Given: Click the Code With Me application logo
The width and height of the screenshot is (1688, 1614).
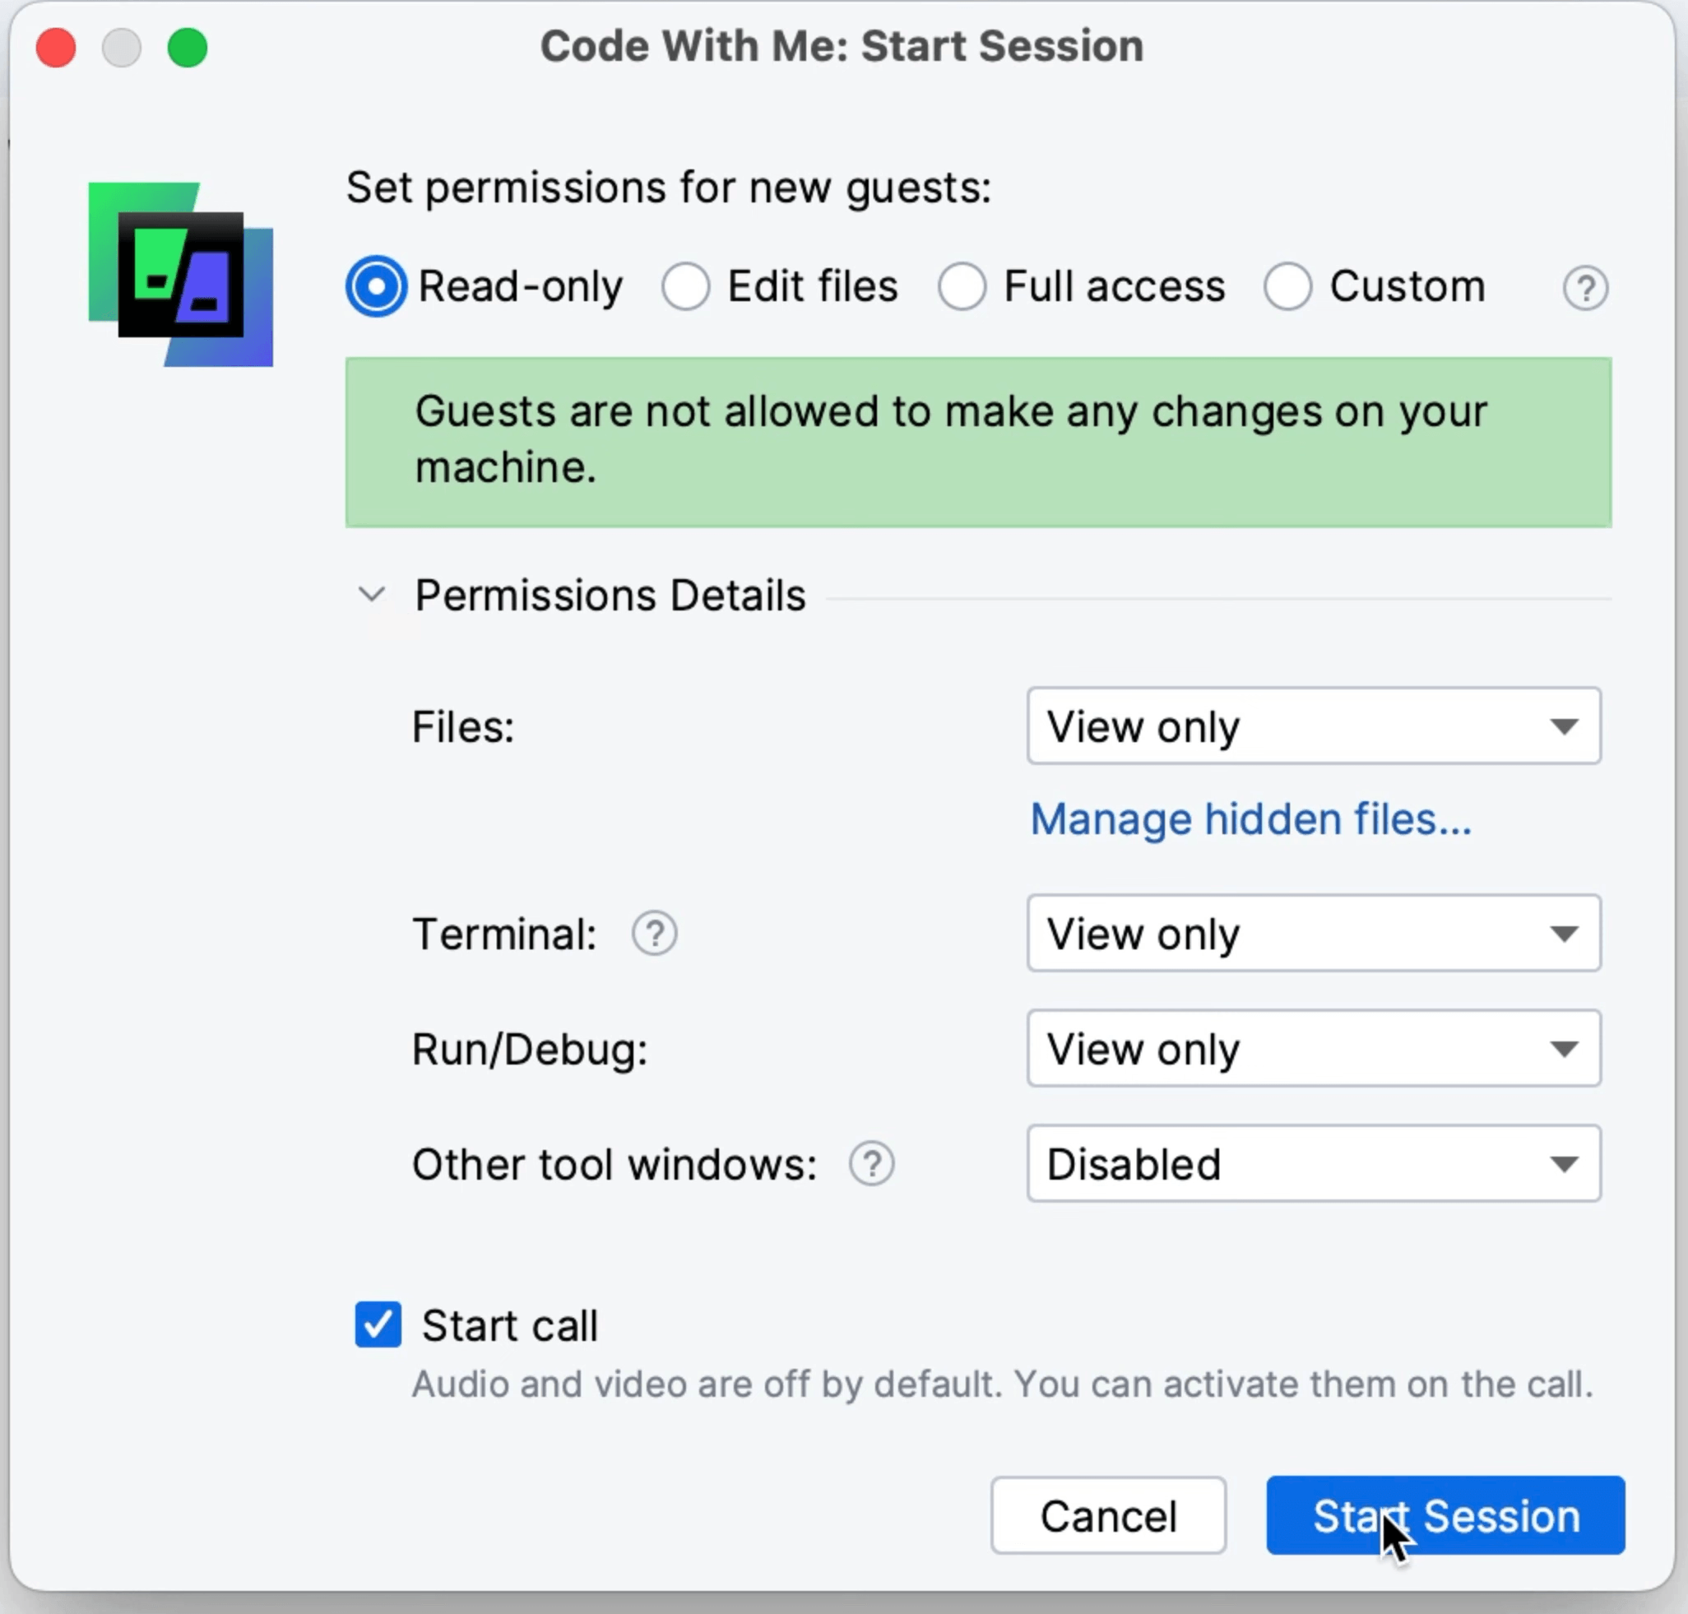Looking at the screenshot, I should click(x=181, y=276).
